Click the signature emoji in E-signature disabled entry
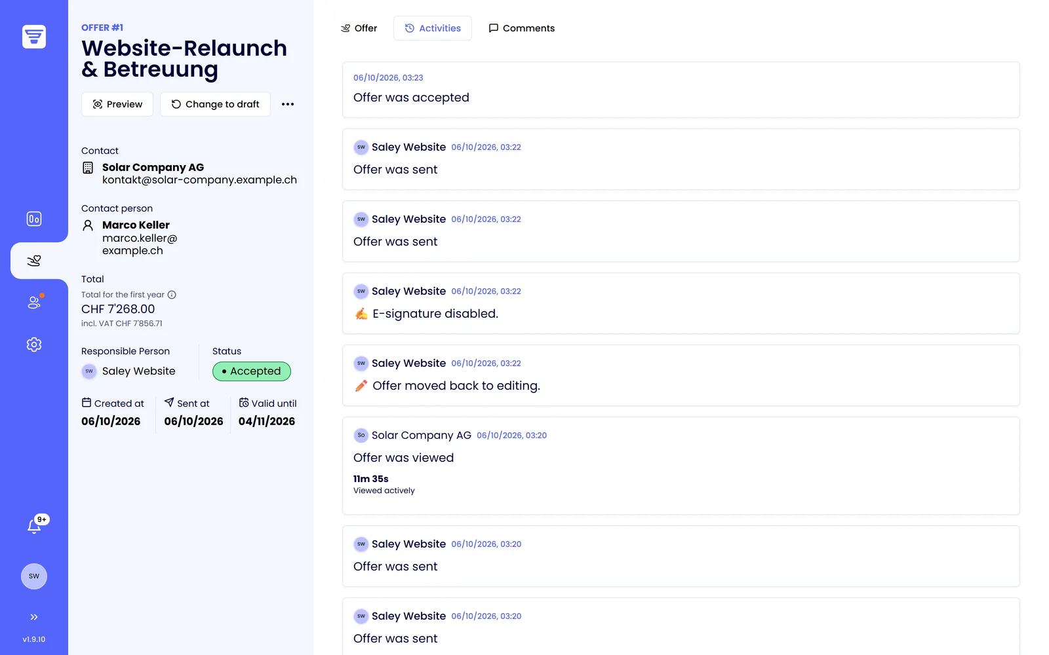Screen dimensions: 1049x655 point(361,314)
